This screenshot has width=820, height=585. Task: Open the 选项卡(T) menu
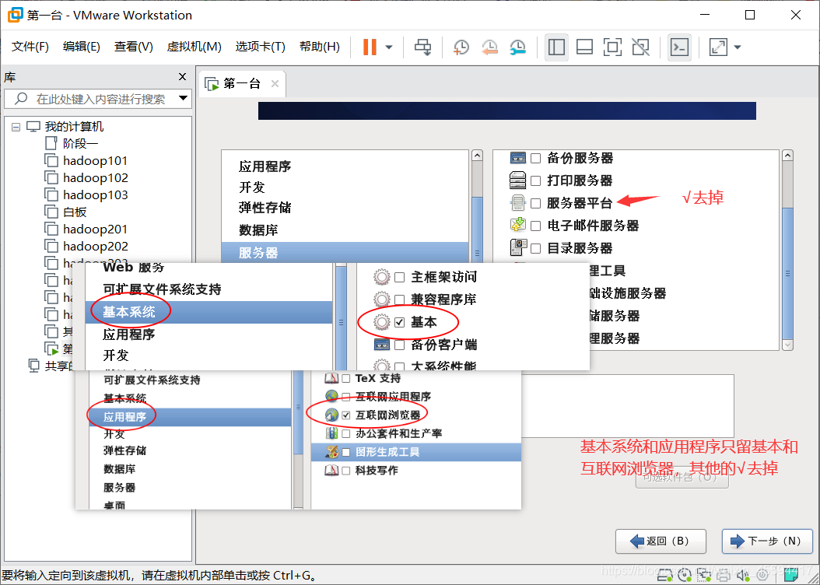[260, 47]
